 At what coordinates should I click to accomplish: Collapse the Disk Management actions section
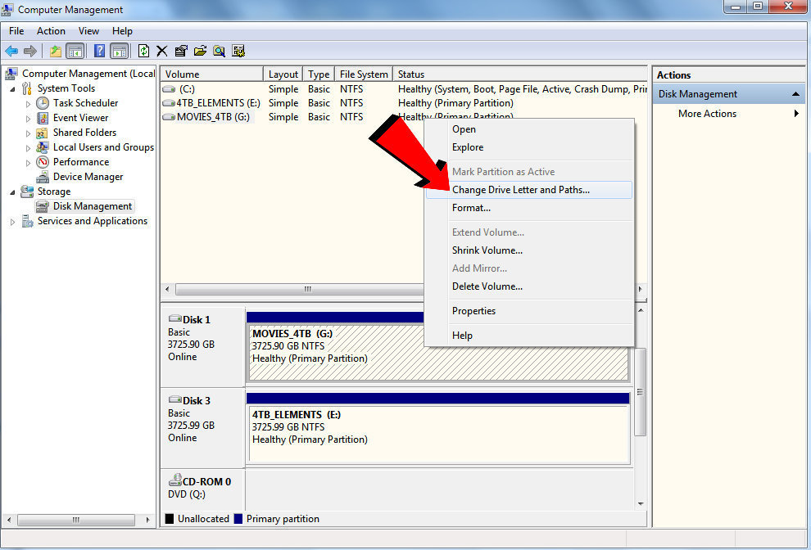click(795, 94)
